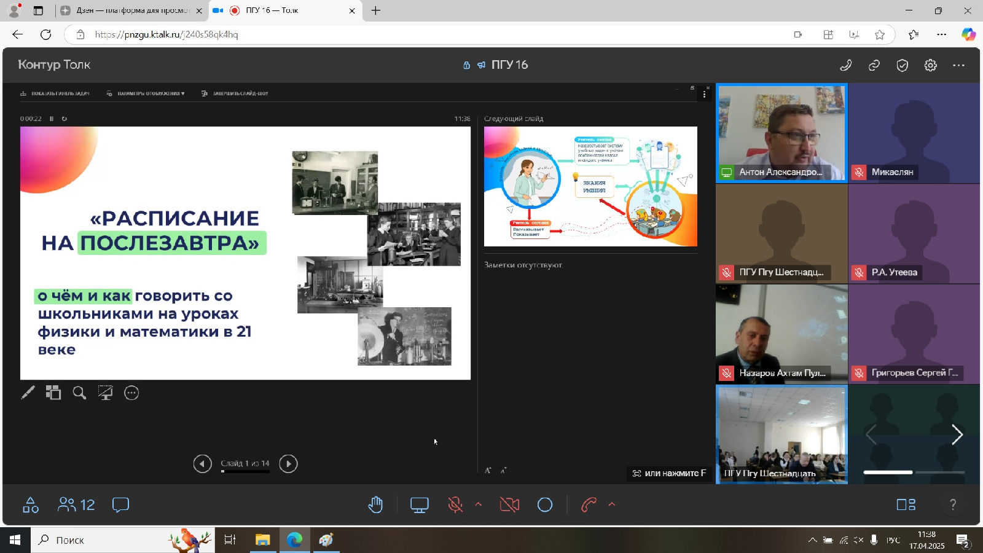Stop screen sharing via monitor icon
The width and height of the screenshot is (983, 553).
[x=420, y=504]
